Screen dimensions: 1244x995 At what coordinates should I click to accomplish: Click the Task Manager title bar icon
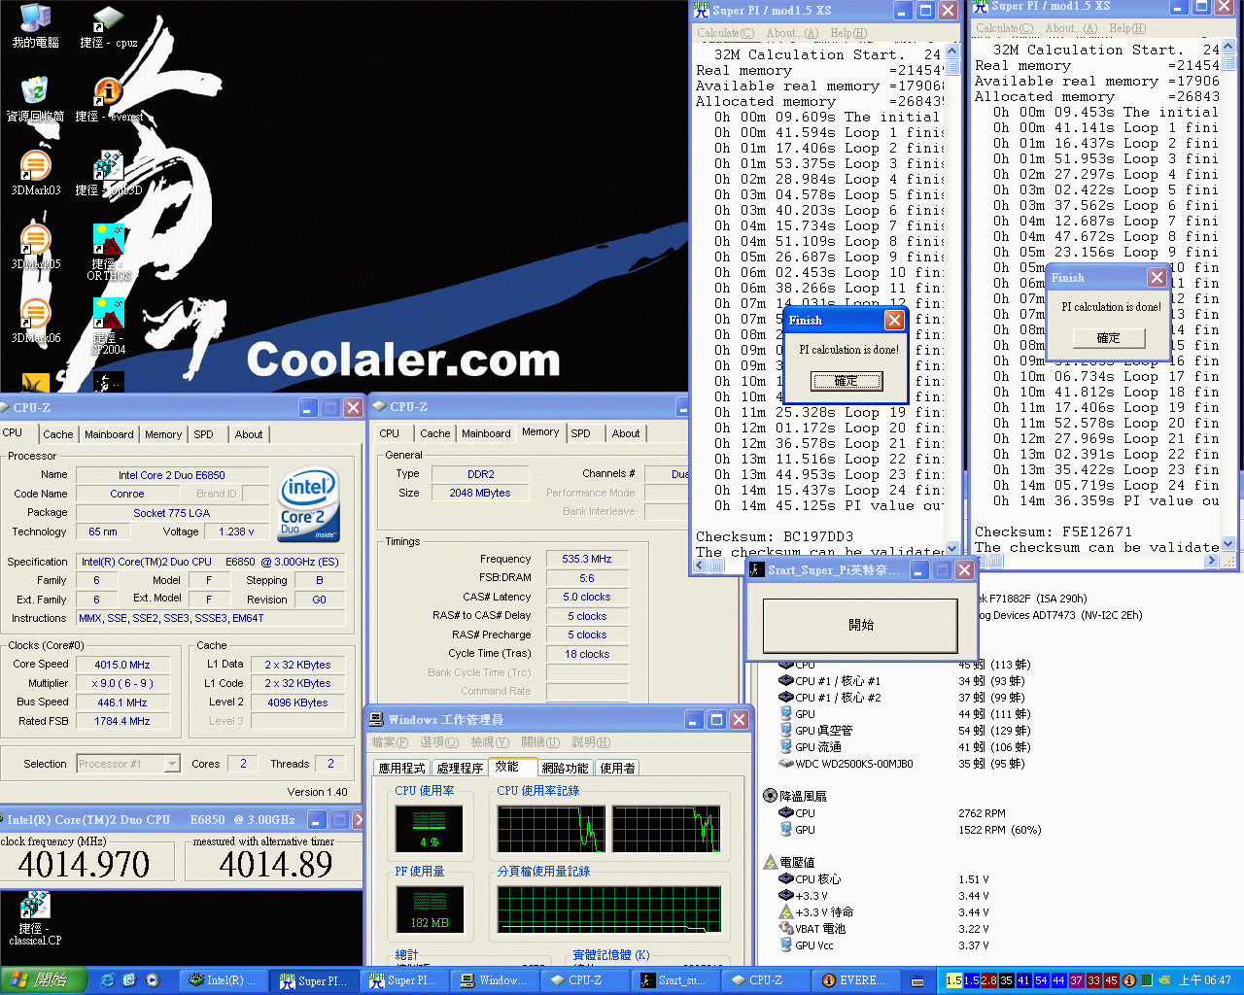pyautogui.click(x=376, y=719)
